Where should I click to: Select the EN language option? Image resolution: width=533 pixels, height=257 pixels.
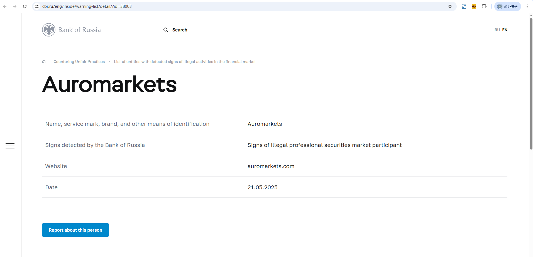[505, 30]
